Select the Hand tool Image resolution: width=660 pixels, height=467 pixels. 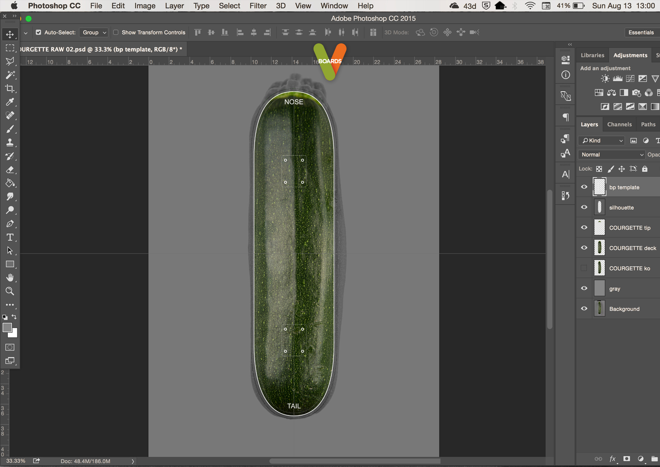tap(10, 277)
